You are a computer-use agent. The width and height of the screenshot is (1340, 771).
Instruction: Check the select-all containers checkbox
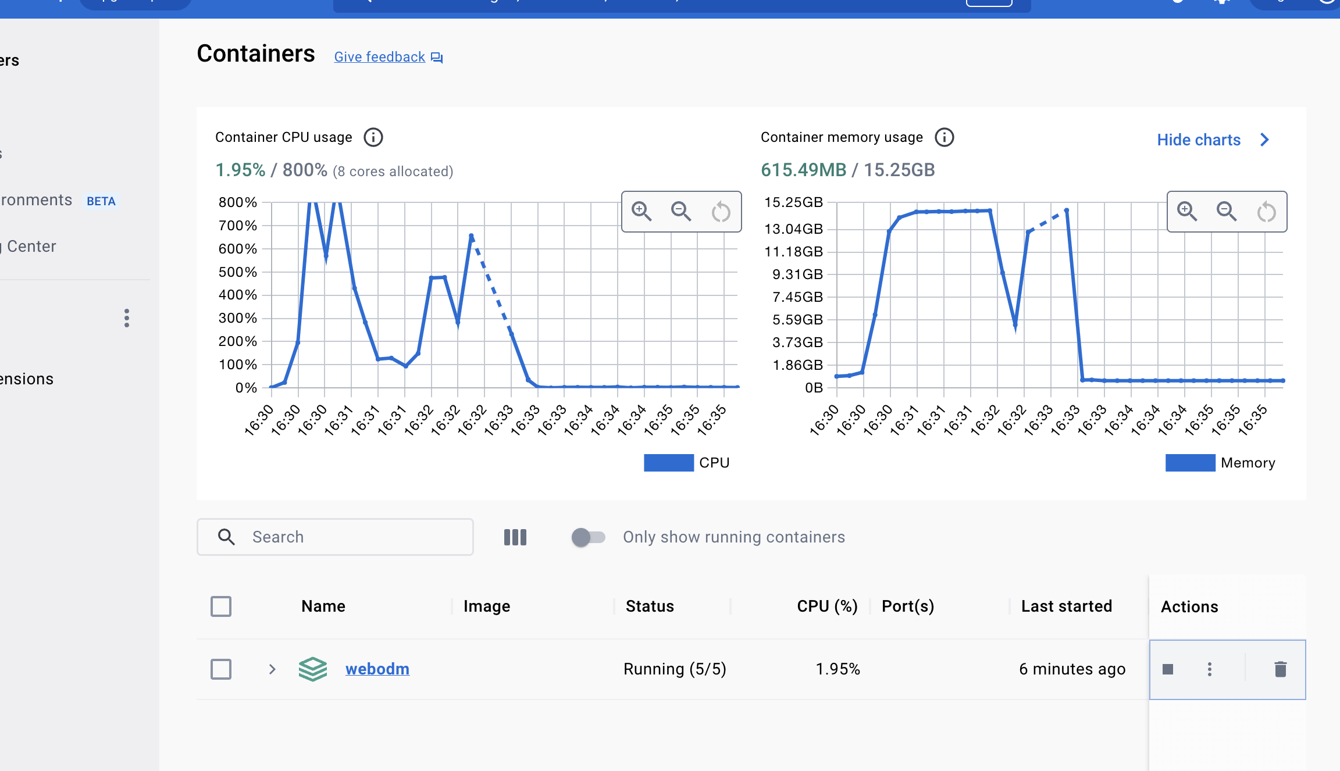click(x=221, y=606)
